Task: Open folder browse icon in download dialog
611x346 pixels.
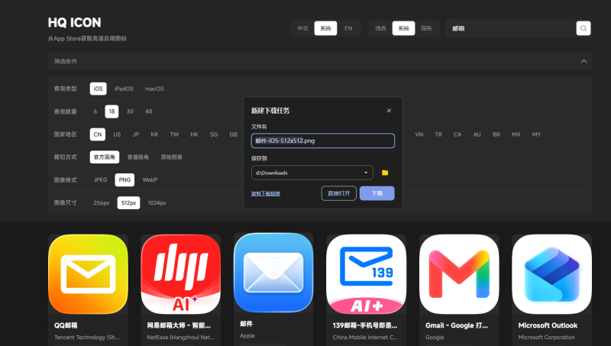Action: pos(385,173)
